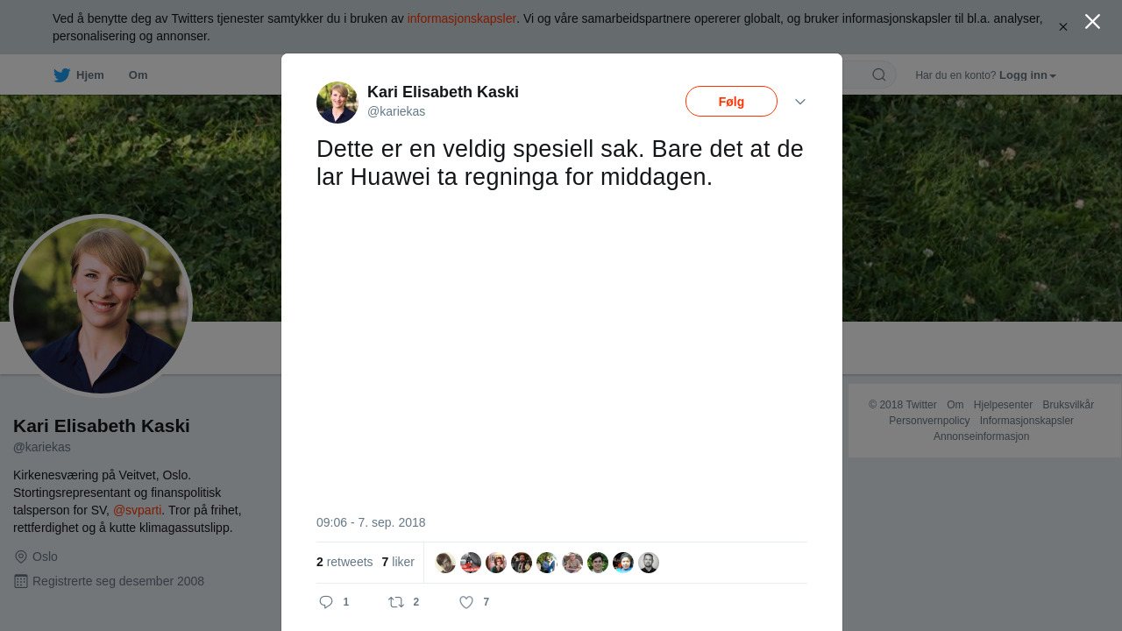Open first liker's avatar thumbnail
Image resolution: width=1122 pixels, height=631 pixels.
pos(445,563)
